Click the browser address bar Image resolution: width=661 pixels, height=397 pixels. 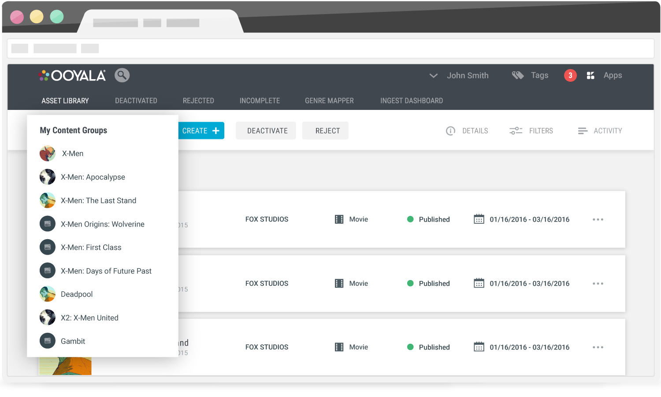coord(330,48)
